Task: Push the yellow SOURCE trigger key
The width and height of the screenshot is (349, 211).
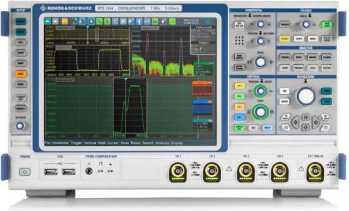Action: (285, 39)
